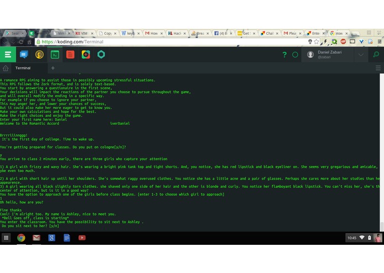Select the Terminal session tab
Viewport: 384px width, 273px height.
pos(23,68)
